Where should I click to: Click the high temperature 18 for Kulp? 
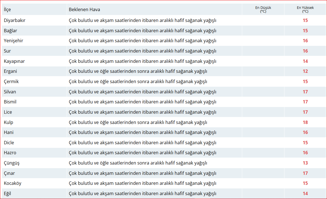[305, 122]
